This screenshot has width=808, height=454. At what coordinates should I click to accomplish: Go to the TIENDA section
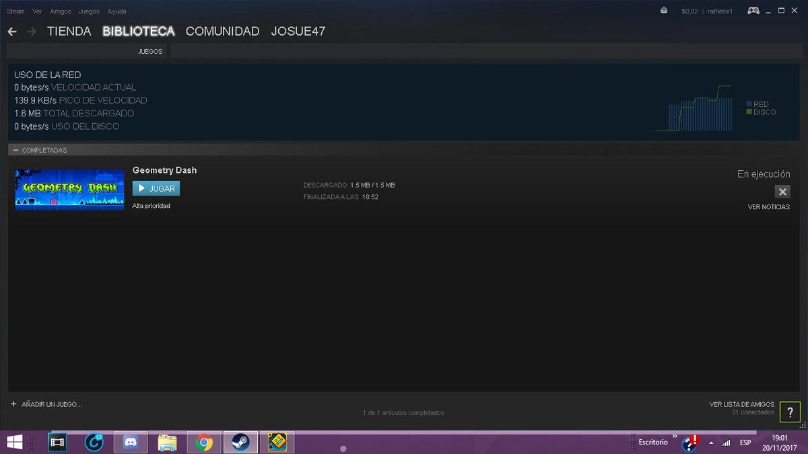69,32
